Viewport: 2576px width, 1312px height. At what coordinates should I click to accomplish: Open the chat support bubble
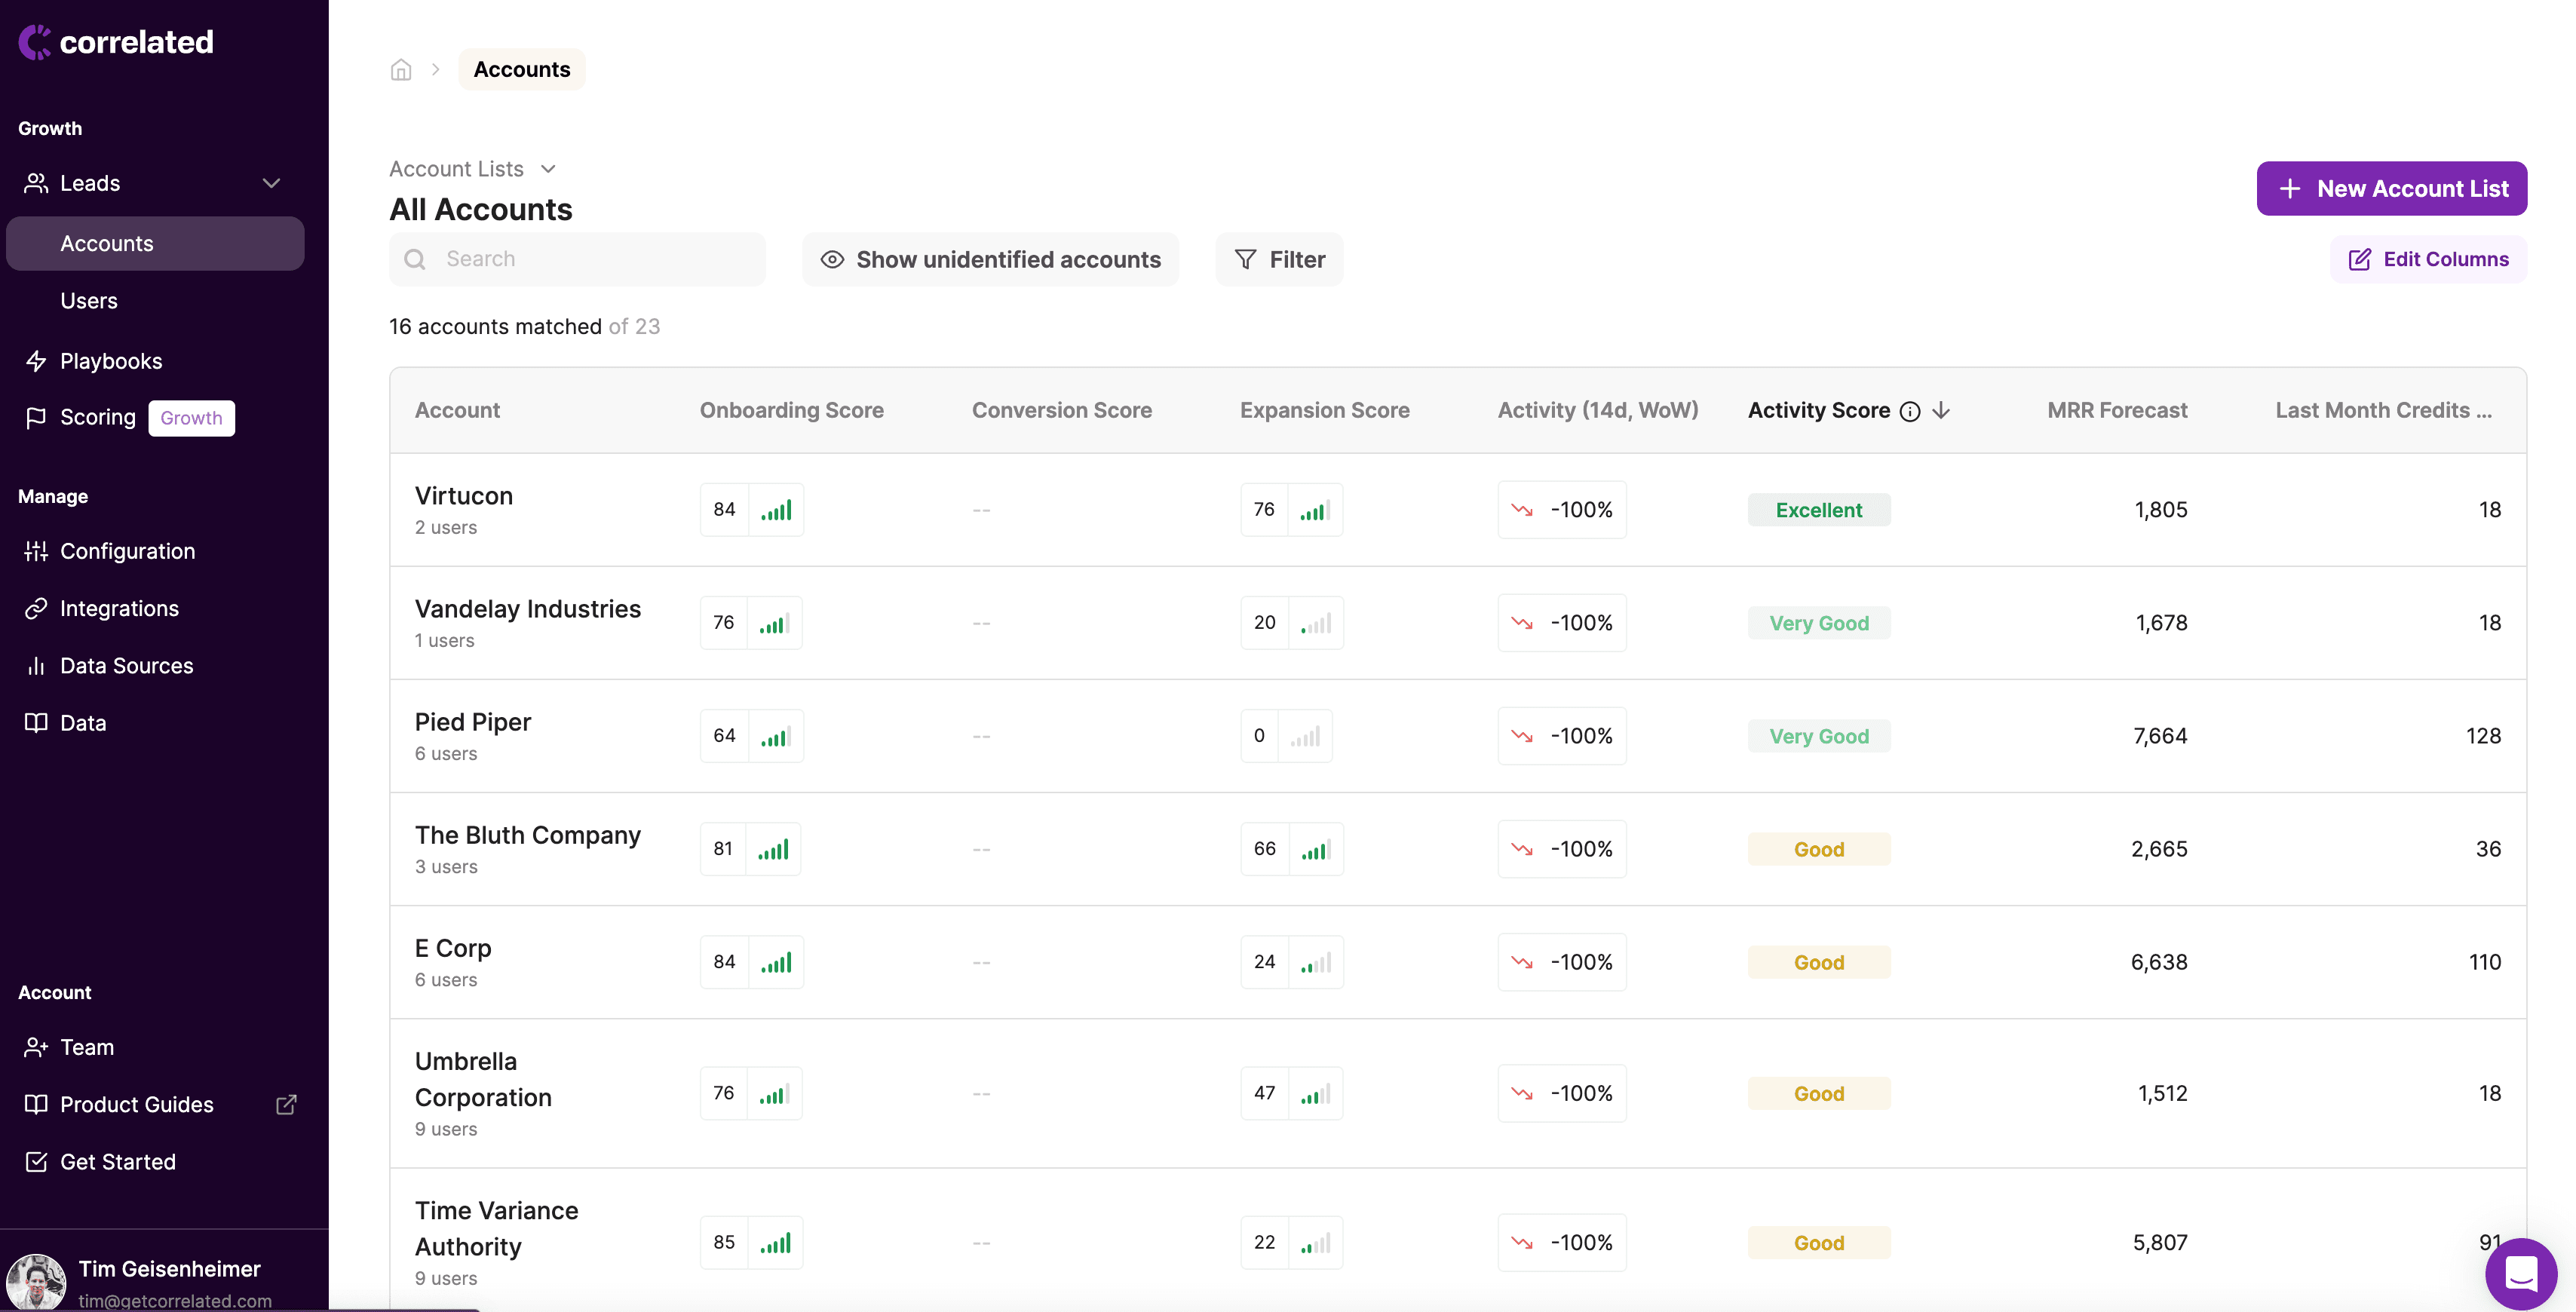pyautogui.click(x=2520, y=1273)
